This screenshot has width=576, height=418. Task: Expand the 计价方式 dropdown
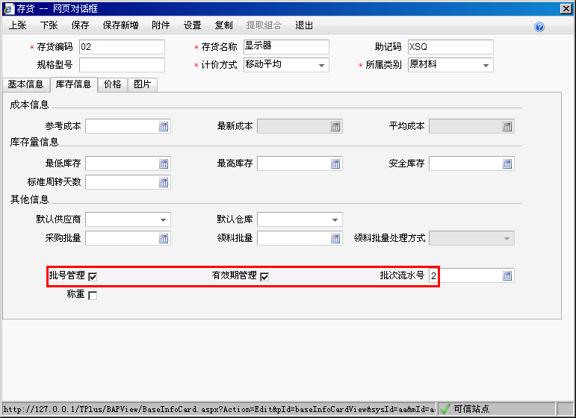click(321, 66)
